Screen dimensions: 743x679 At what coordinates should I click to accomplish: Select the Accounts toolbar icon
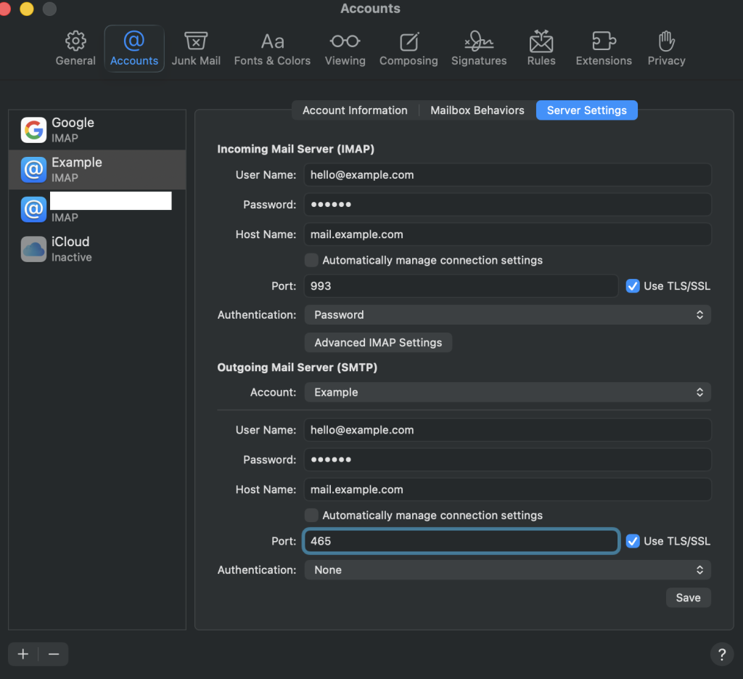[134, 49]
